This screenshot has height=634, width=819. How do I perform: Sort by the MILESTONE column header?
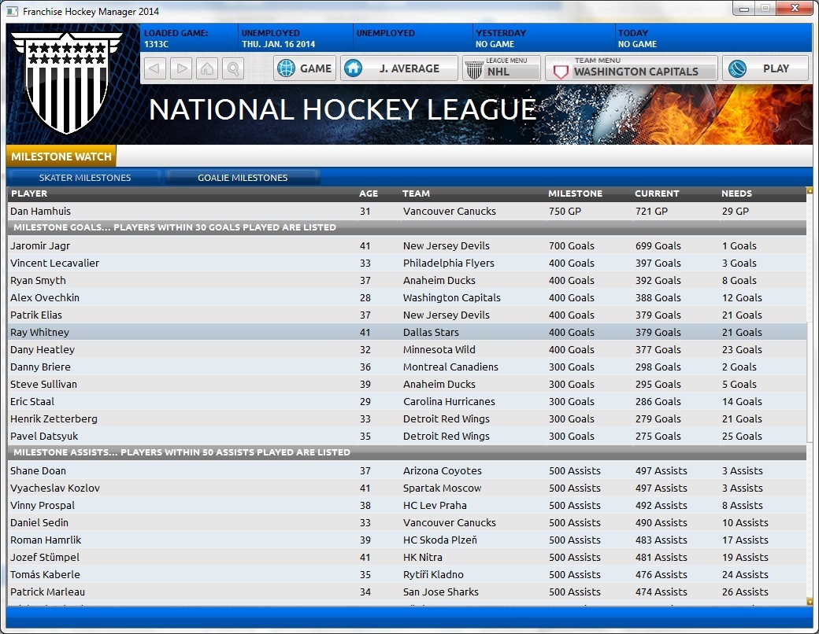coord(575,194)
